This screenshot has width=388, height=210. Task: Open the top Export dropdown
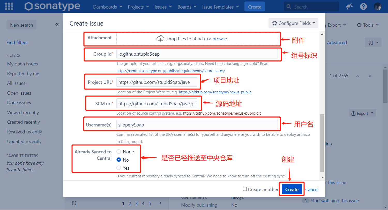pyautogui.click(x=337, y=25)
